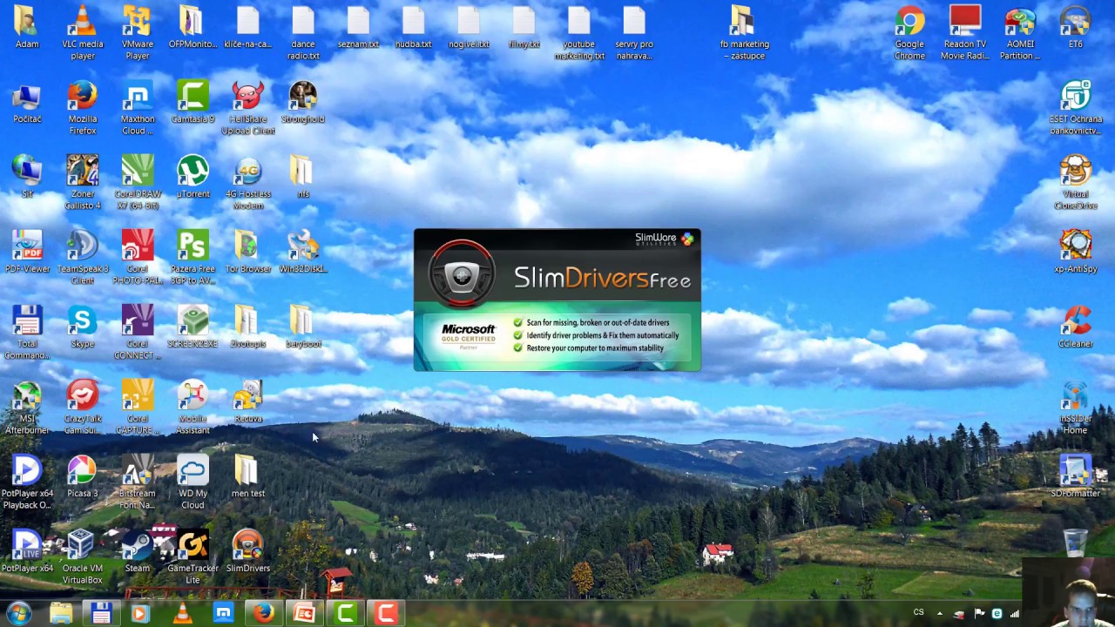1115x627 pixels.
Task: Launch SlimDrivers desktop shortcut
Action: [x=248, y=552]
